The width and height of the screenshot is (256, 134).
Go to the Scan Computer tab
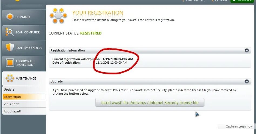pyautogui.click(x=28, y=32)
